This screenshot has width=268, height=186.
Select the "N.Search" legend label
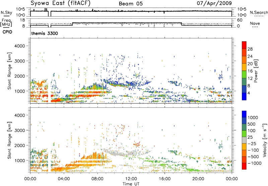pos(259,12)
